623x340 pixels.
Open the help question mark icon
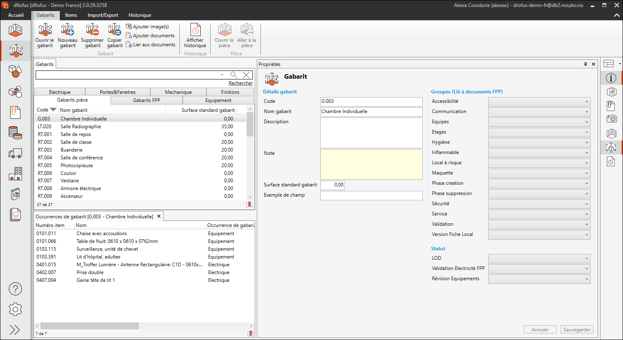point(15,289)
